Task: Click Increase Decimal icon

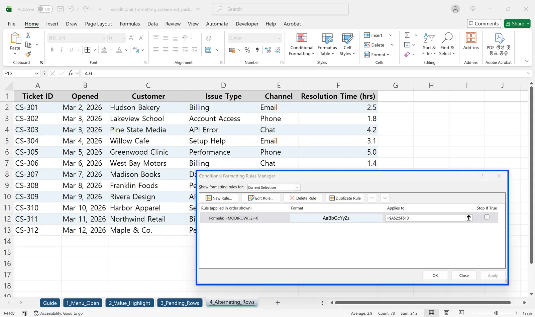Action: [x=268, y=50]
